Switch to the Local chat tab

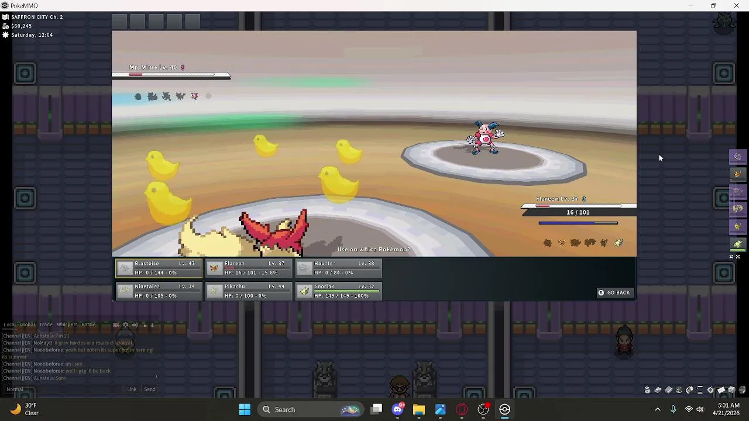[10, 325]
